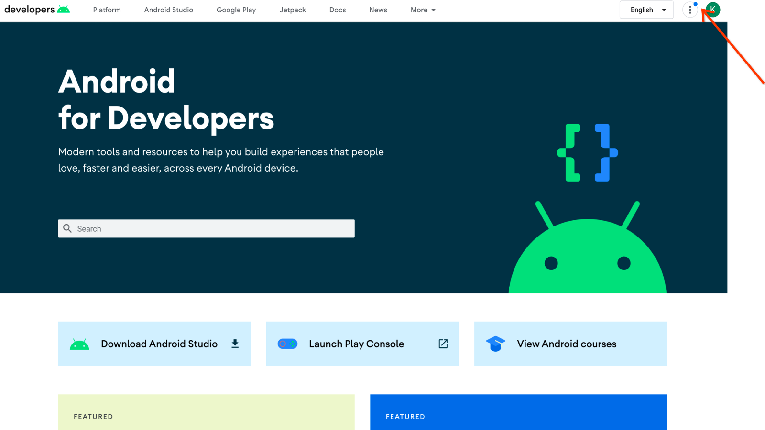Click the green Android head icon on download card

pyautogui.click(x=79, y=344)
